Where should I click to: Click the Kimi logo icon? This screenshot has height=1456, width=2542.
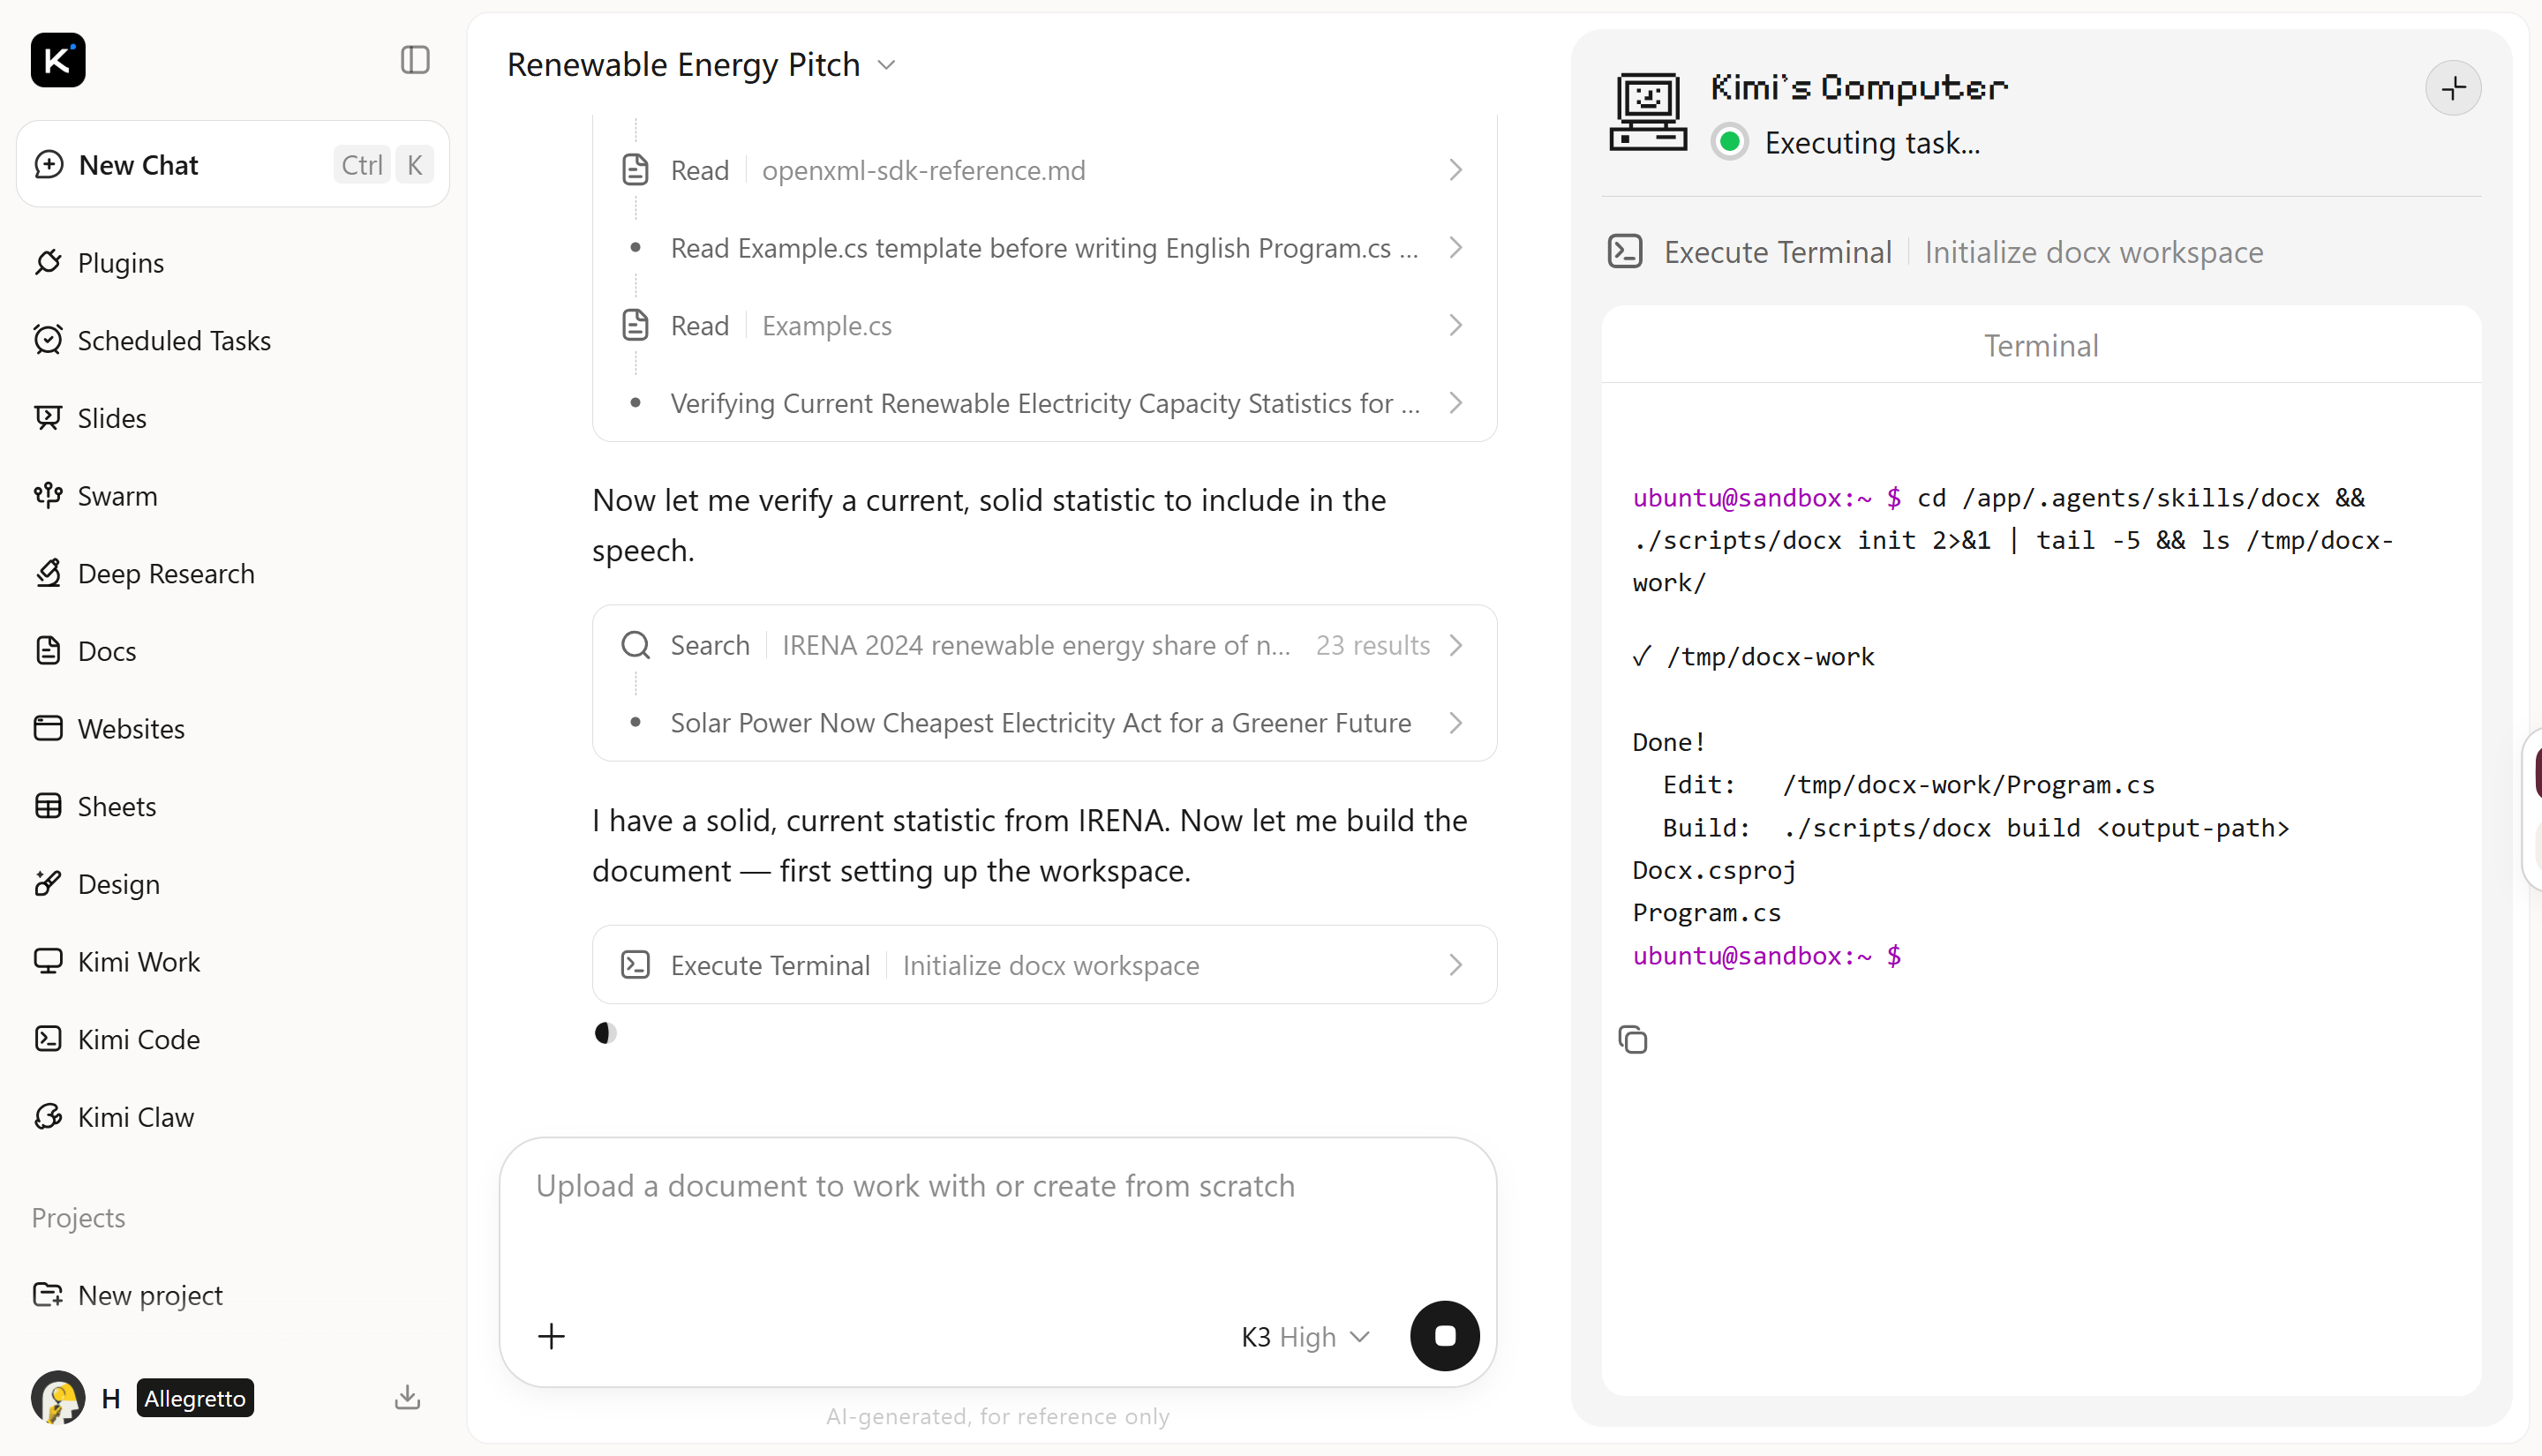tap(58, 60)
